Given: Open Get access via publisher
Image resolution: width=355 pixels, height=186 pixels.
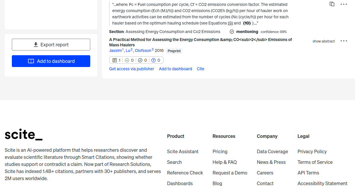Looking at the screenshot, I should pos(131,69).
